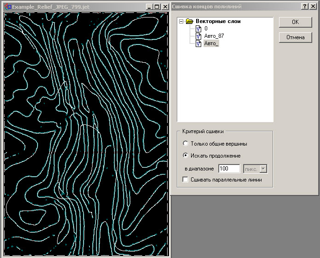Maximize the Example_Relief_JPEG_799.jet document window
Viewport: 320px width, 258px height.
157,7
